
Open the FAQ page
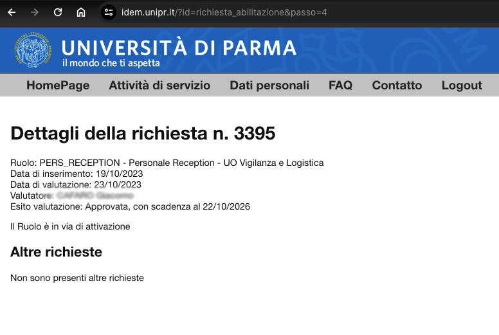click(x=340, y=86)
